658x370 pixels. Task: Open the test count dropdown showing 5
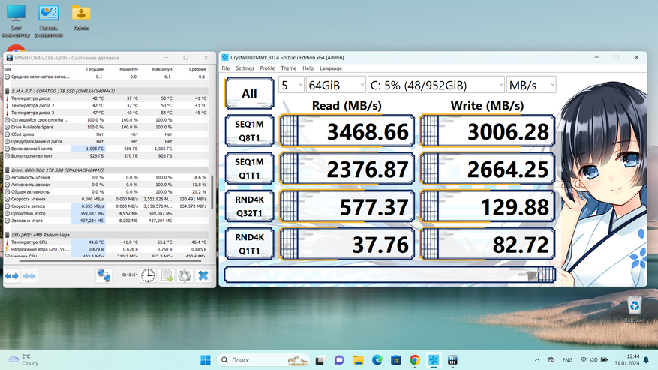(291, 85)
